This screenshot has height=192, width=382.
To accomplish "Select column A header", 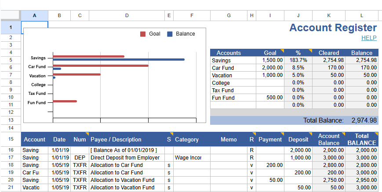I will click(34, 15).
